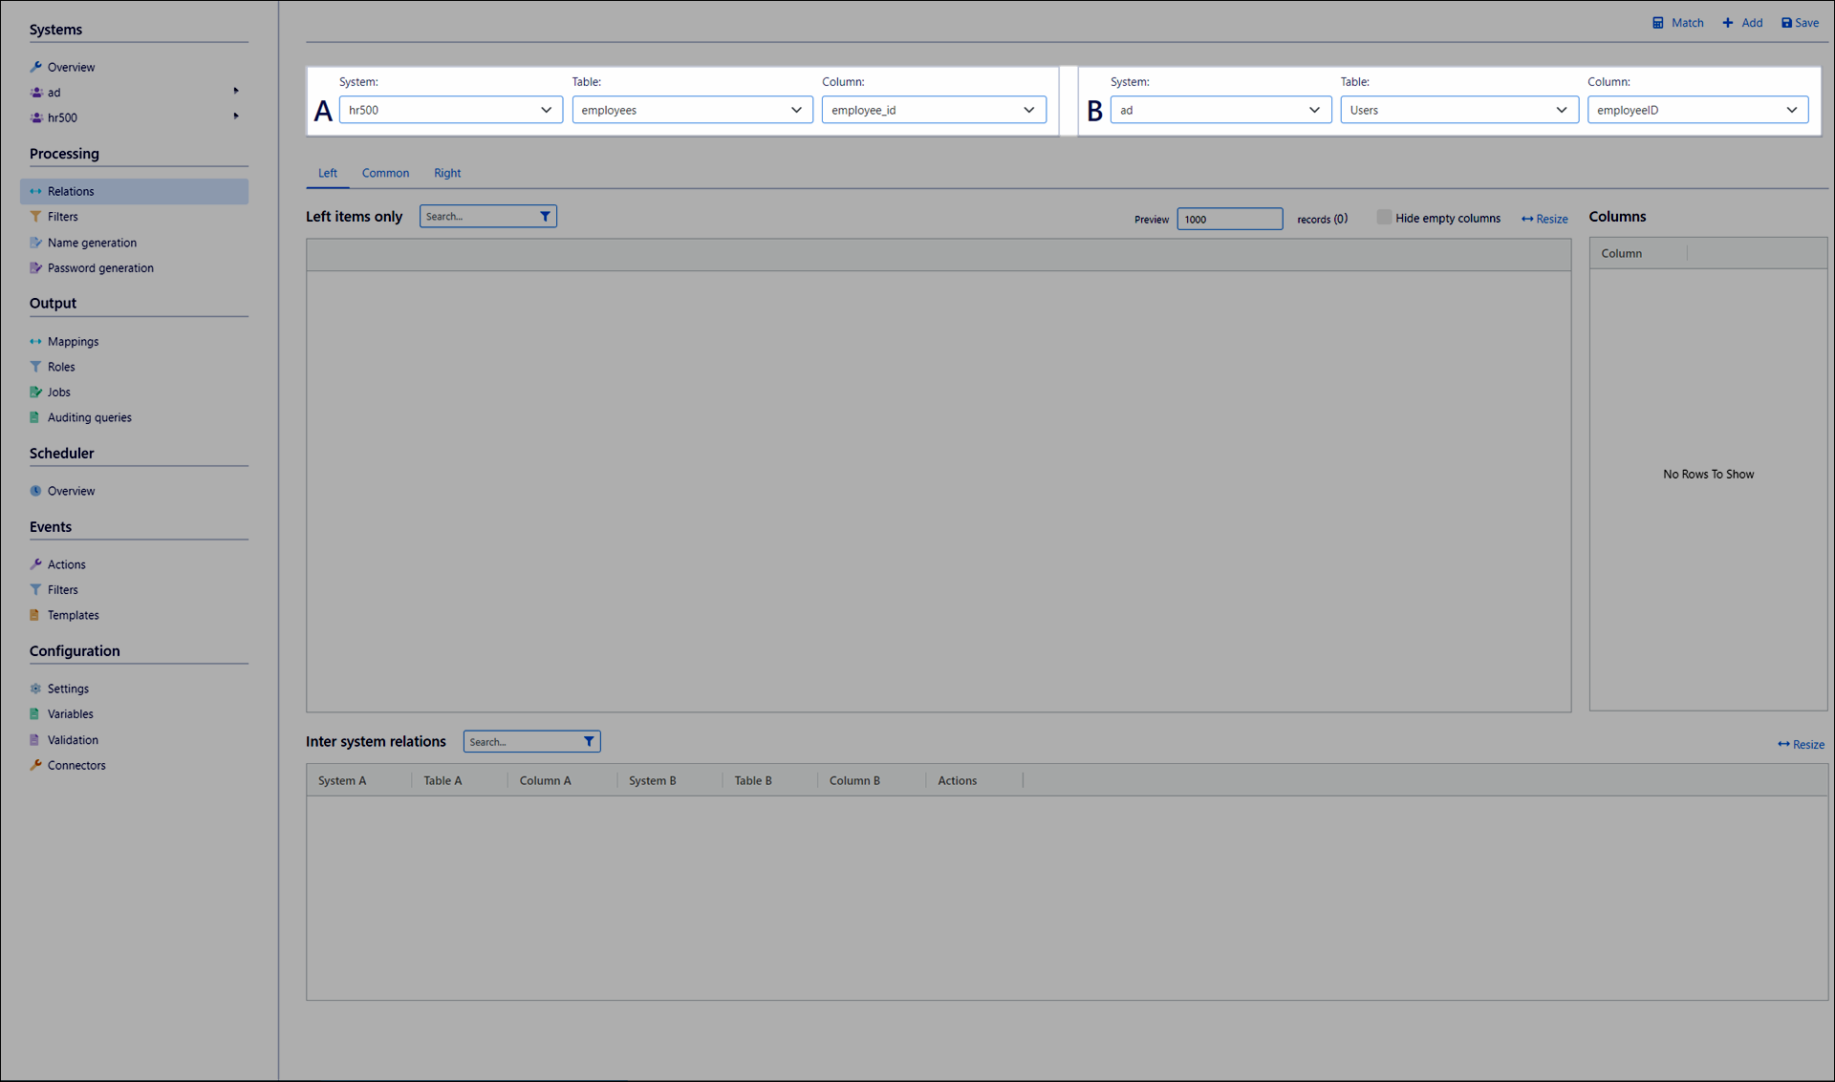
Task: Click the Add plus icon
Action: (x=1728, y=23)
